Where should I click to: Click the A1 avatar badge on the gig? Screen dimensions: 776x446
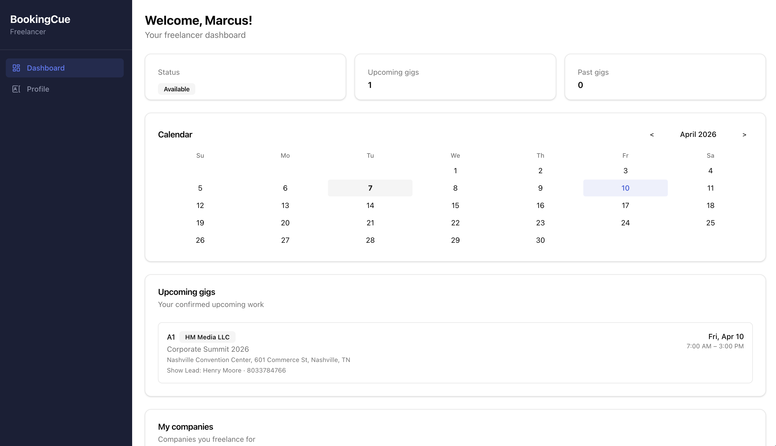(171, 337)
